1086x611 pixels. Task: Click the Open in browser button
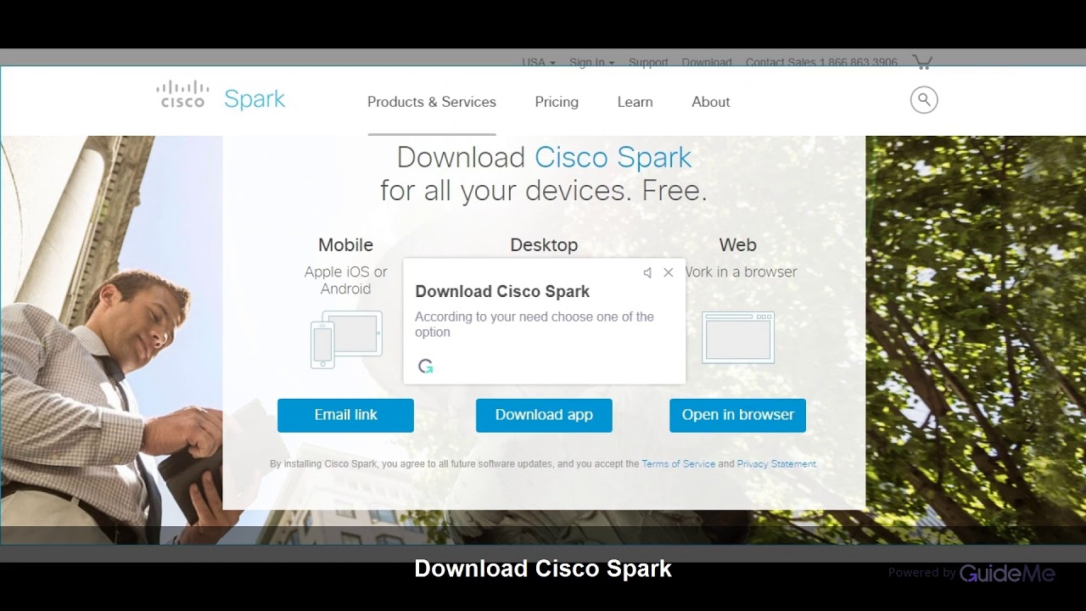738,415
